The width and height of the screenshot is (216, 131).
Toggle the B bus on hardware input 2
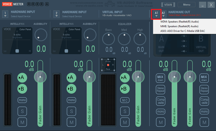(72, 89)
